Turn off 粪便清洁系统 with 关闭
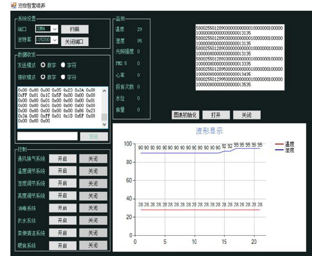 [93, 233]
